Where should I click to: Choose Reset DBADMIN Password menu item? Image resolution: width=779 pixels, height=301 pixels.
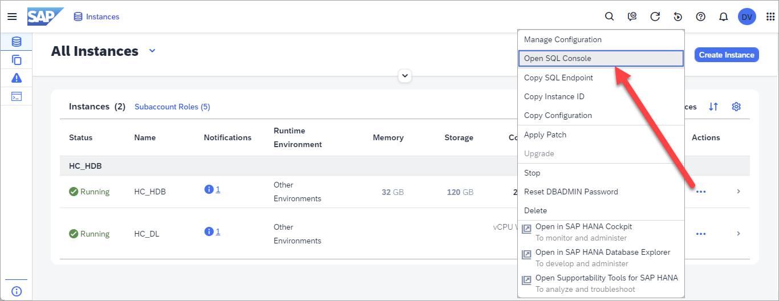[x=601, y=192]
